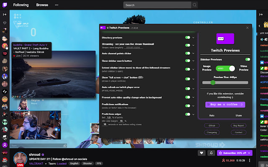Click shroud's live profile avatar
The image size is (268, 167).
(x=19, y=159)
